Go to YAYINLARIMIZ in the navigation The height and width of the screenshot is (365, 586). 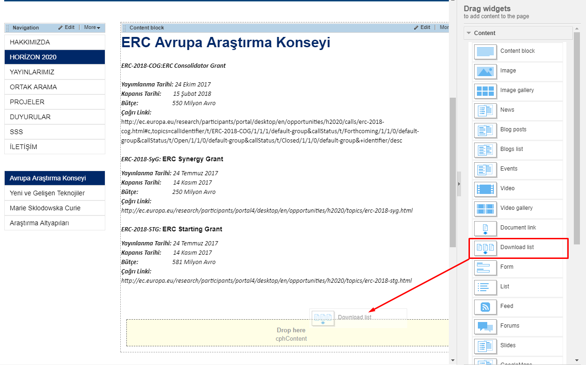pos(55,72)
